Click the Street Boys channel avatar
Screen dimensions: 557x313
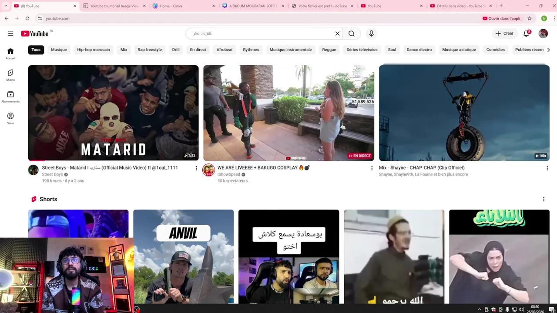(34, 170)
